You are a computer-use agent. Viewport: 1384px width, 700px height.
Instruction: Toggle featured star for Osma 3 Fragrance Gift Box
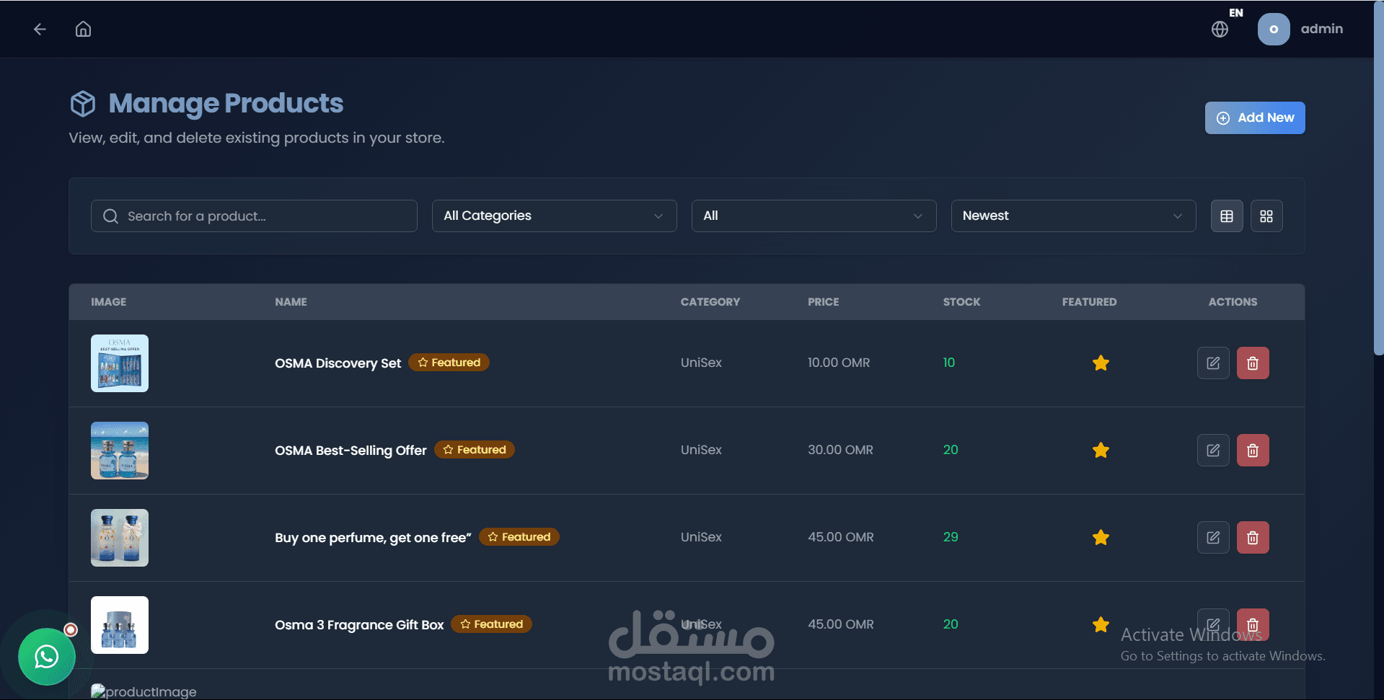[1101, 624]
